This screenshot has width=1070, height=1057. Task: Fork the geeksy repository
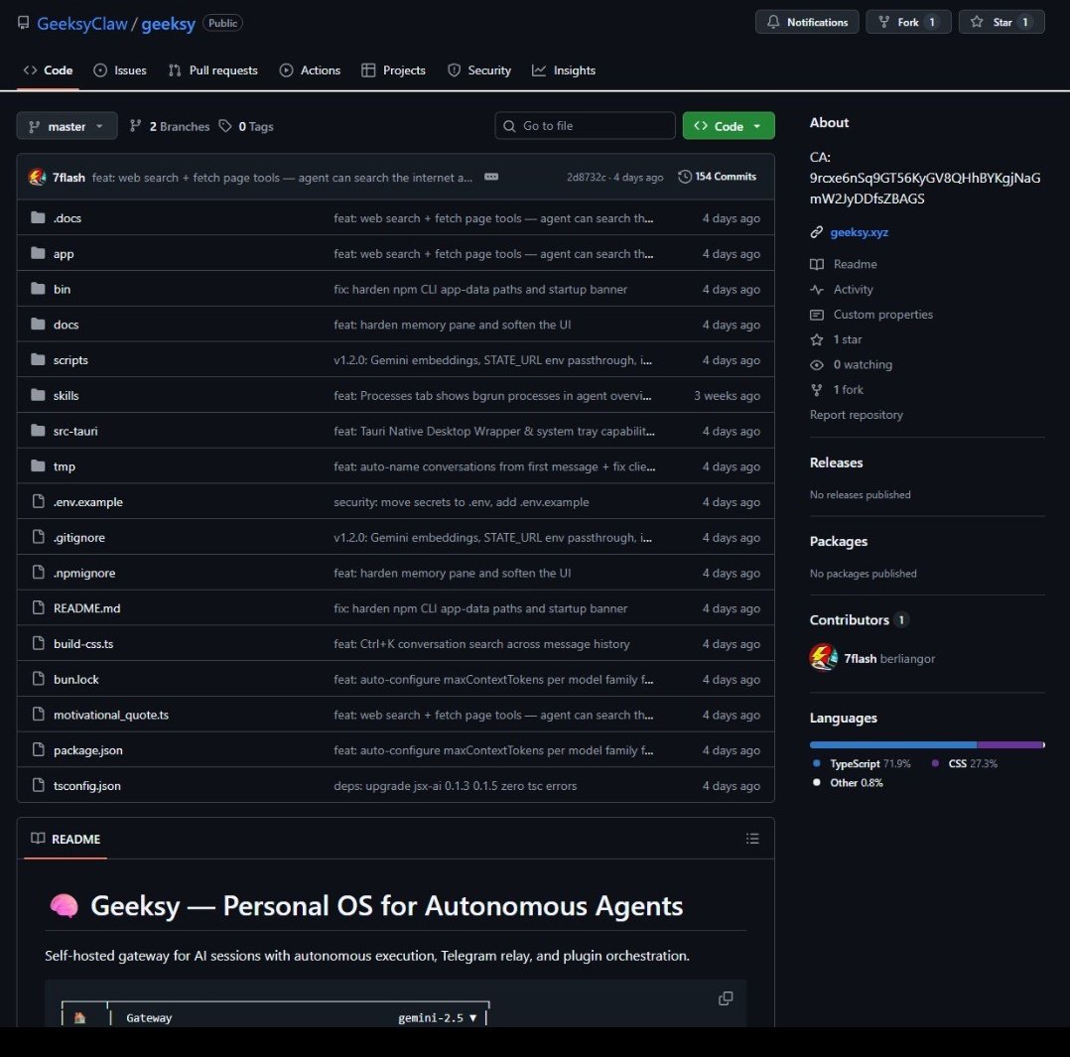pos(907,22)
